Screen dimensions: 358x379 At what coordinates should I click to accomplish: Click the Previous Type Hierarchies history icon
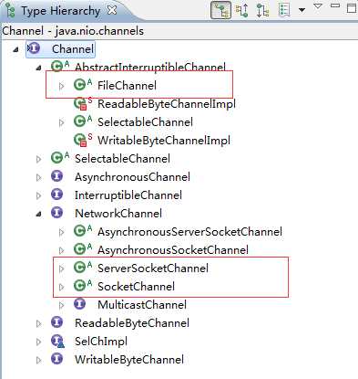tap(284, 10)
